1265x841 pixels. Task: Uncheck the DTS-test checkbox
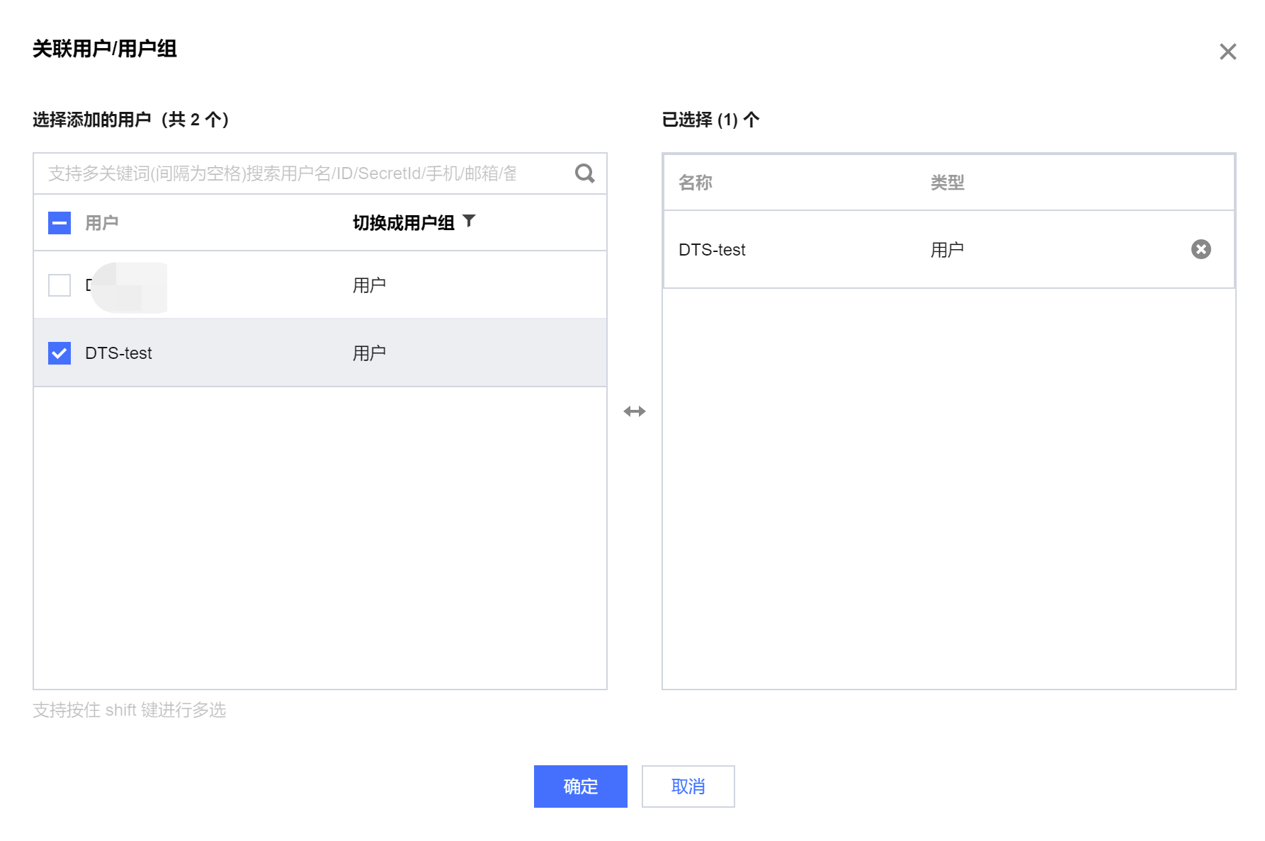[59, 353]
